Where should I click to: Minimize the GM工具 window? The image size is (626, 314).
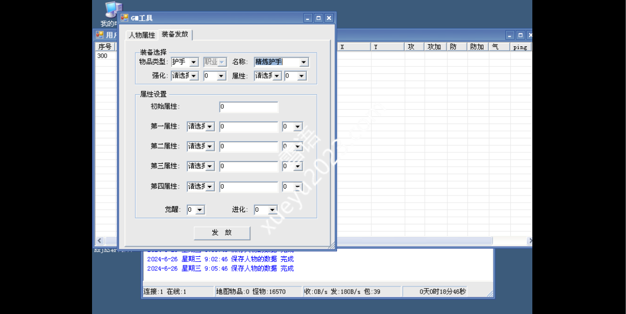tap(308, 18)
